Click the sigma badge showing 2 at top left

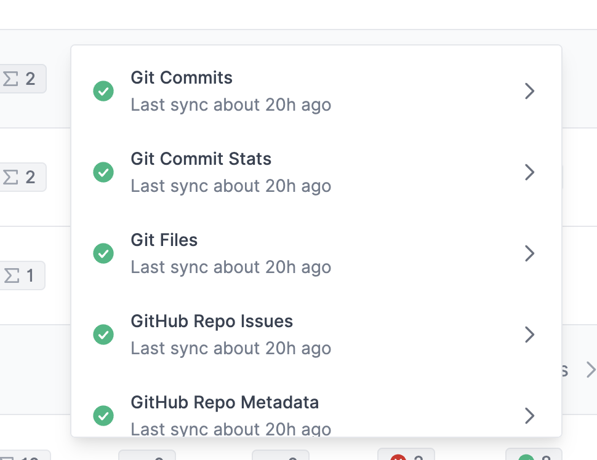pyautogui.click(x=23, y=79)
